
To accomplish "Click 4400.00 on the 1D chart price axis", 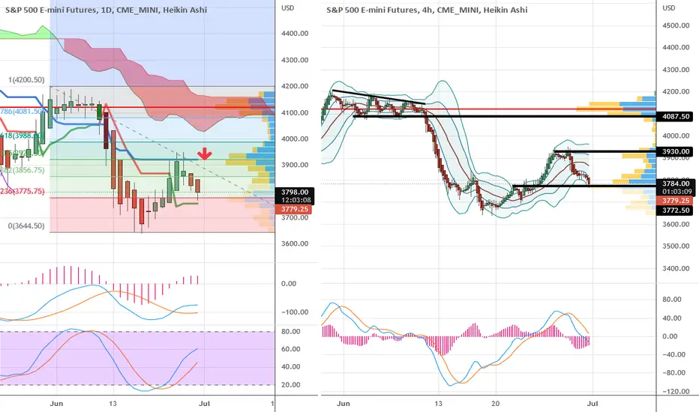I will pyautogui.click(x=295, y=34).
